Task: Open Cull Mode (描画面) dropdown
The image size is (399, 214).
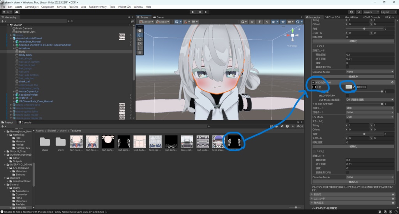Action: tap(370, 100)
